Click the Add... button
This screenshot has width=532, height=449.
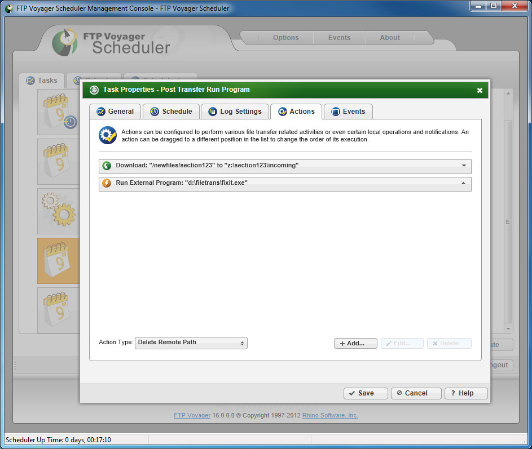coord(355,343)
